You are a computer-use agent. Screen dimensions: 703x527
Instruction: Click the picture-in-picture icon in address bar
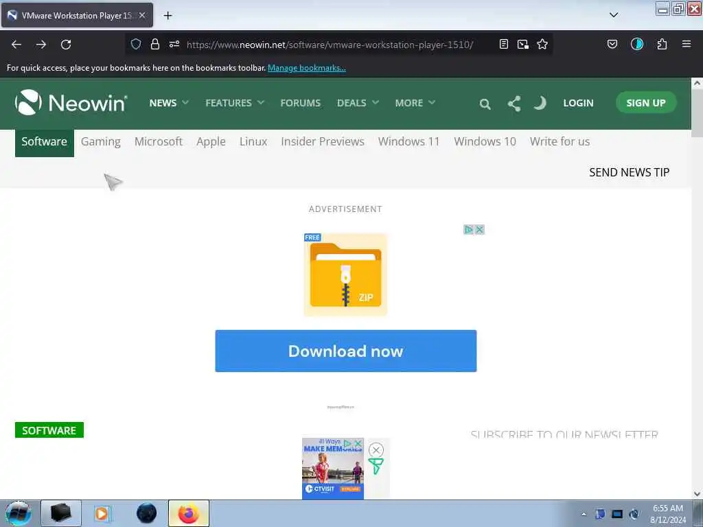(x=522, y=44)
